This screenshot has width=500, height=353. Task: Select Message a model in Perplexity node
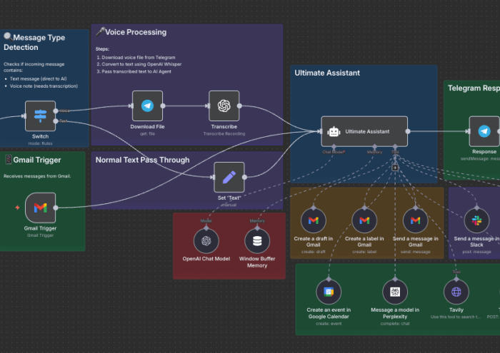click(395, 292)
